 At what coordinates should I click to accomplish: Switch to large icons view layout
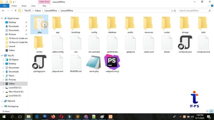(211, 111)
